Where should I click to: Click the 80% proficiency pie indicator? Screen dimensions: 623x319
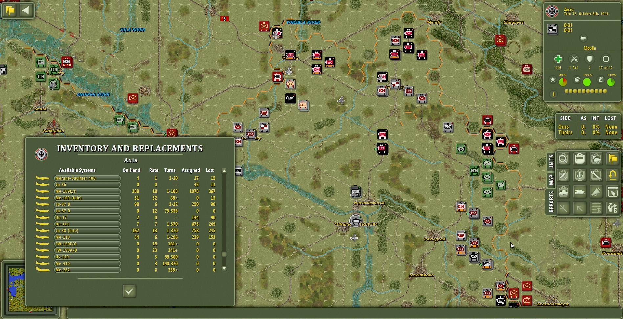563,82
